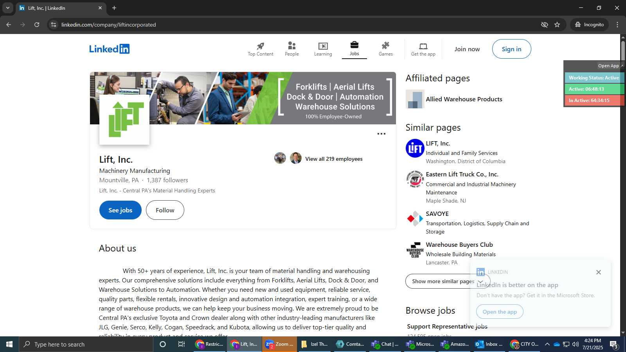Open the LIFT, Inc. similar page
Screen dimensions: 626x352
[438, 144]
